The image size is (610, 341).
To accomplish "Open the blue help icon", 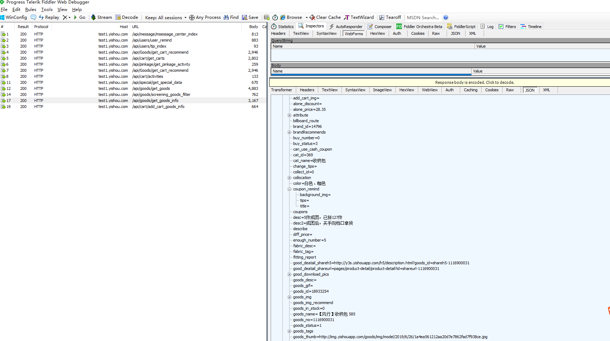I will point(446,17).
